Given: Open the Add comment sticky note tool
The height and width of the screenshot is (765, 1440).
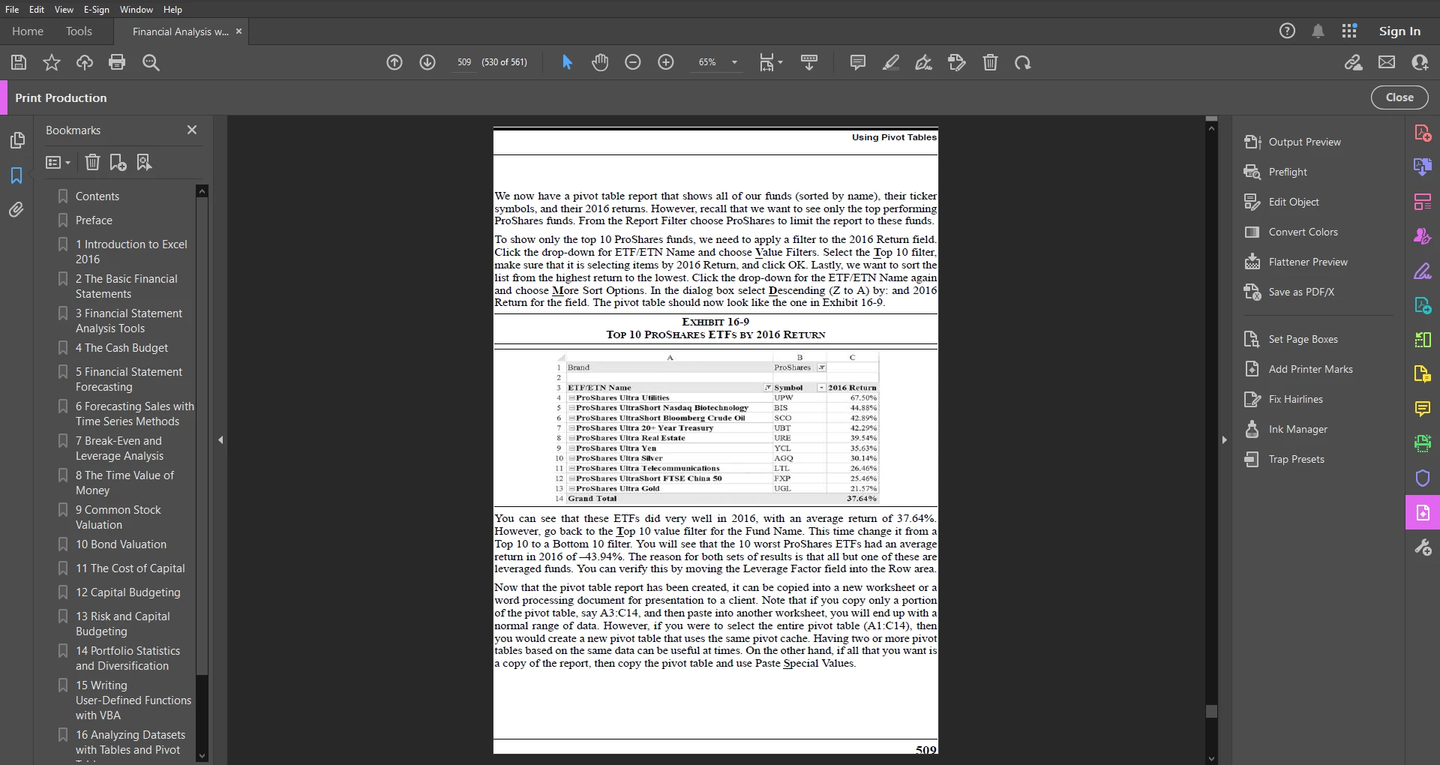Looking at the screenshot, I should [x=858, y=62].
